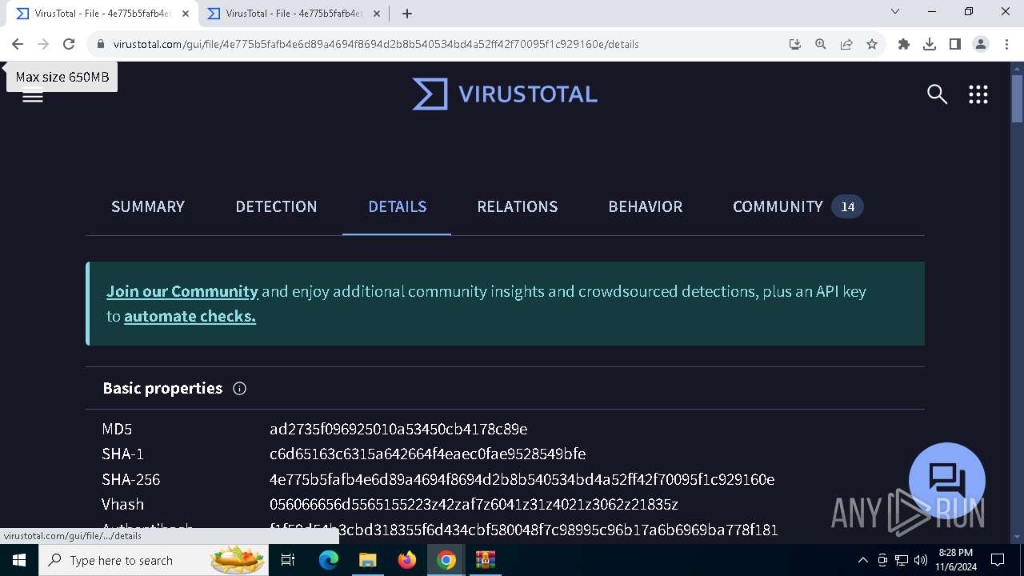
Task: Open the VirusTotal hamburger menu
Action: coord(33,97)
